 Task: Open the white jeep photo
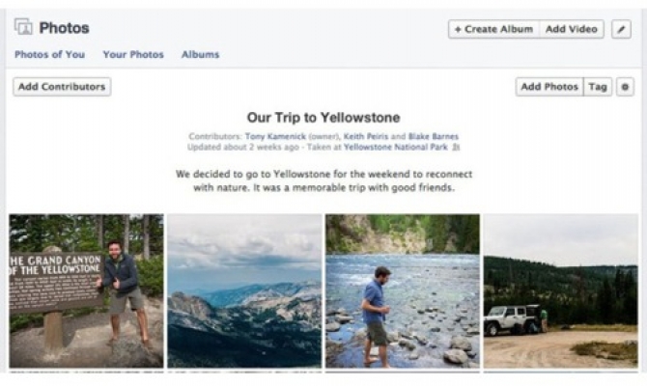point(561,290)
